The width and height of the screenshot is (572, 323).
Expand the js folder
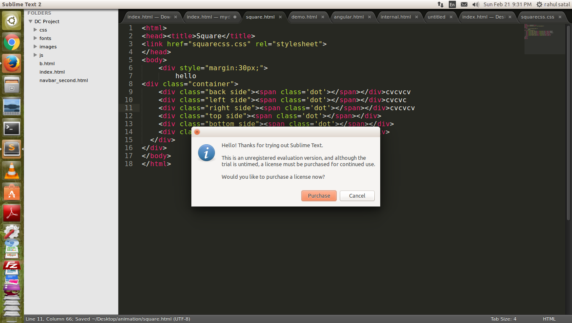point(35,55)
